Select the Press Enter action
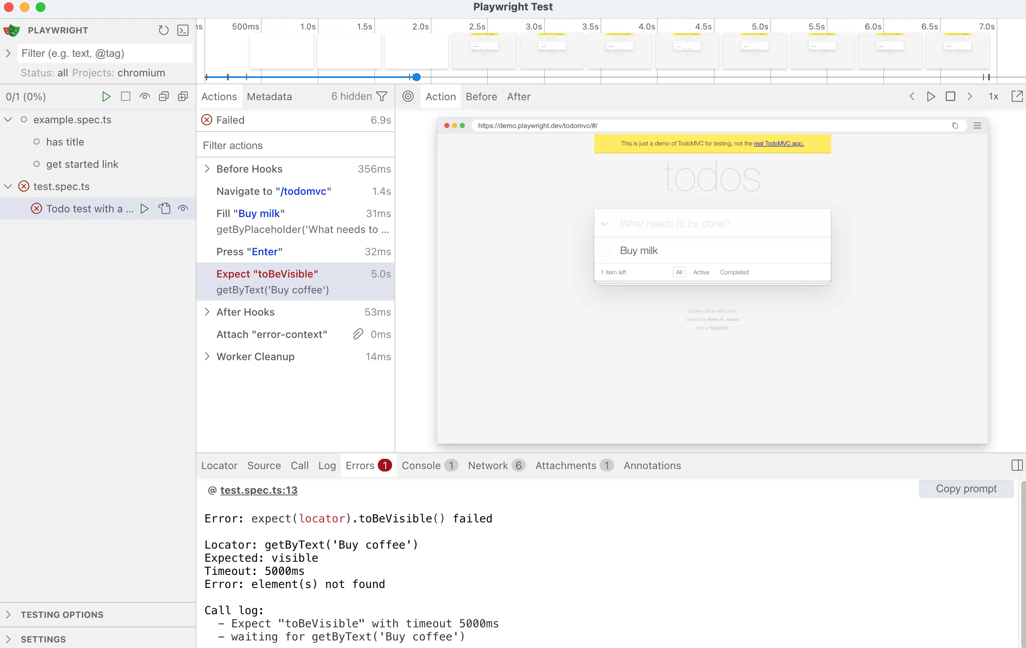Screen dimensions: 1026x648 (295, 251)
